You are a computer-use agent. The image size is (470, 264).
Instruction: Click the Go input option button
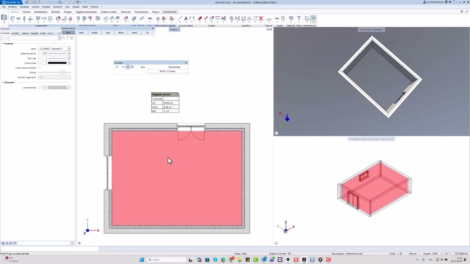[147, 33]
